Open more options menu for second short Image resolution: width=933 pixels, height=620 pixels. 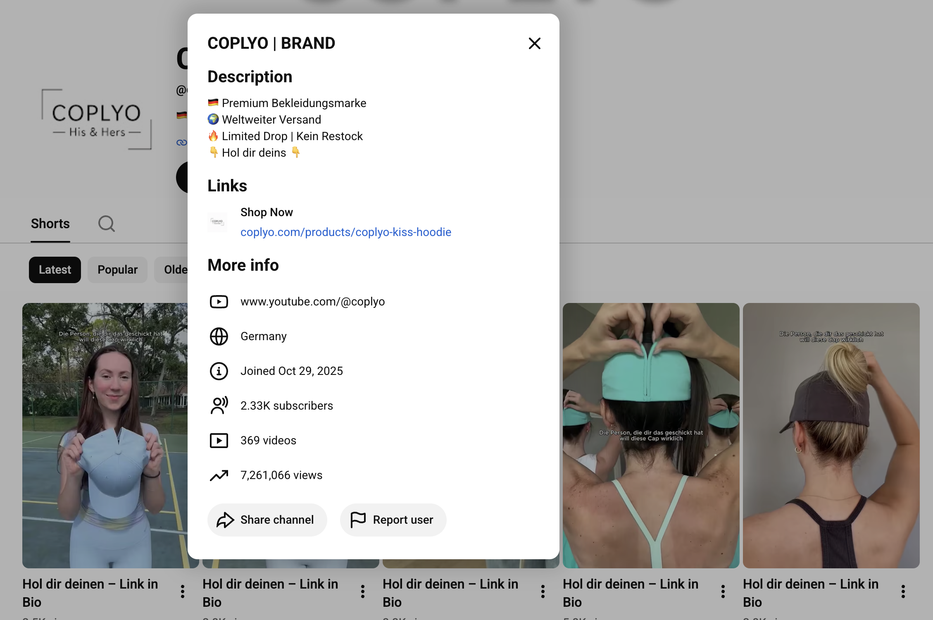click(x=363, y=591)
